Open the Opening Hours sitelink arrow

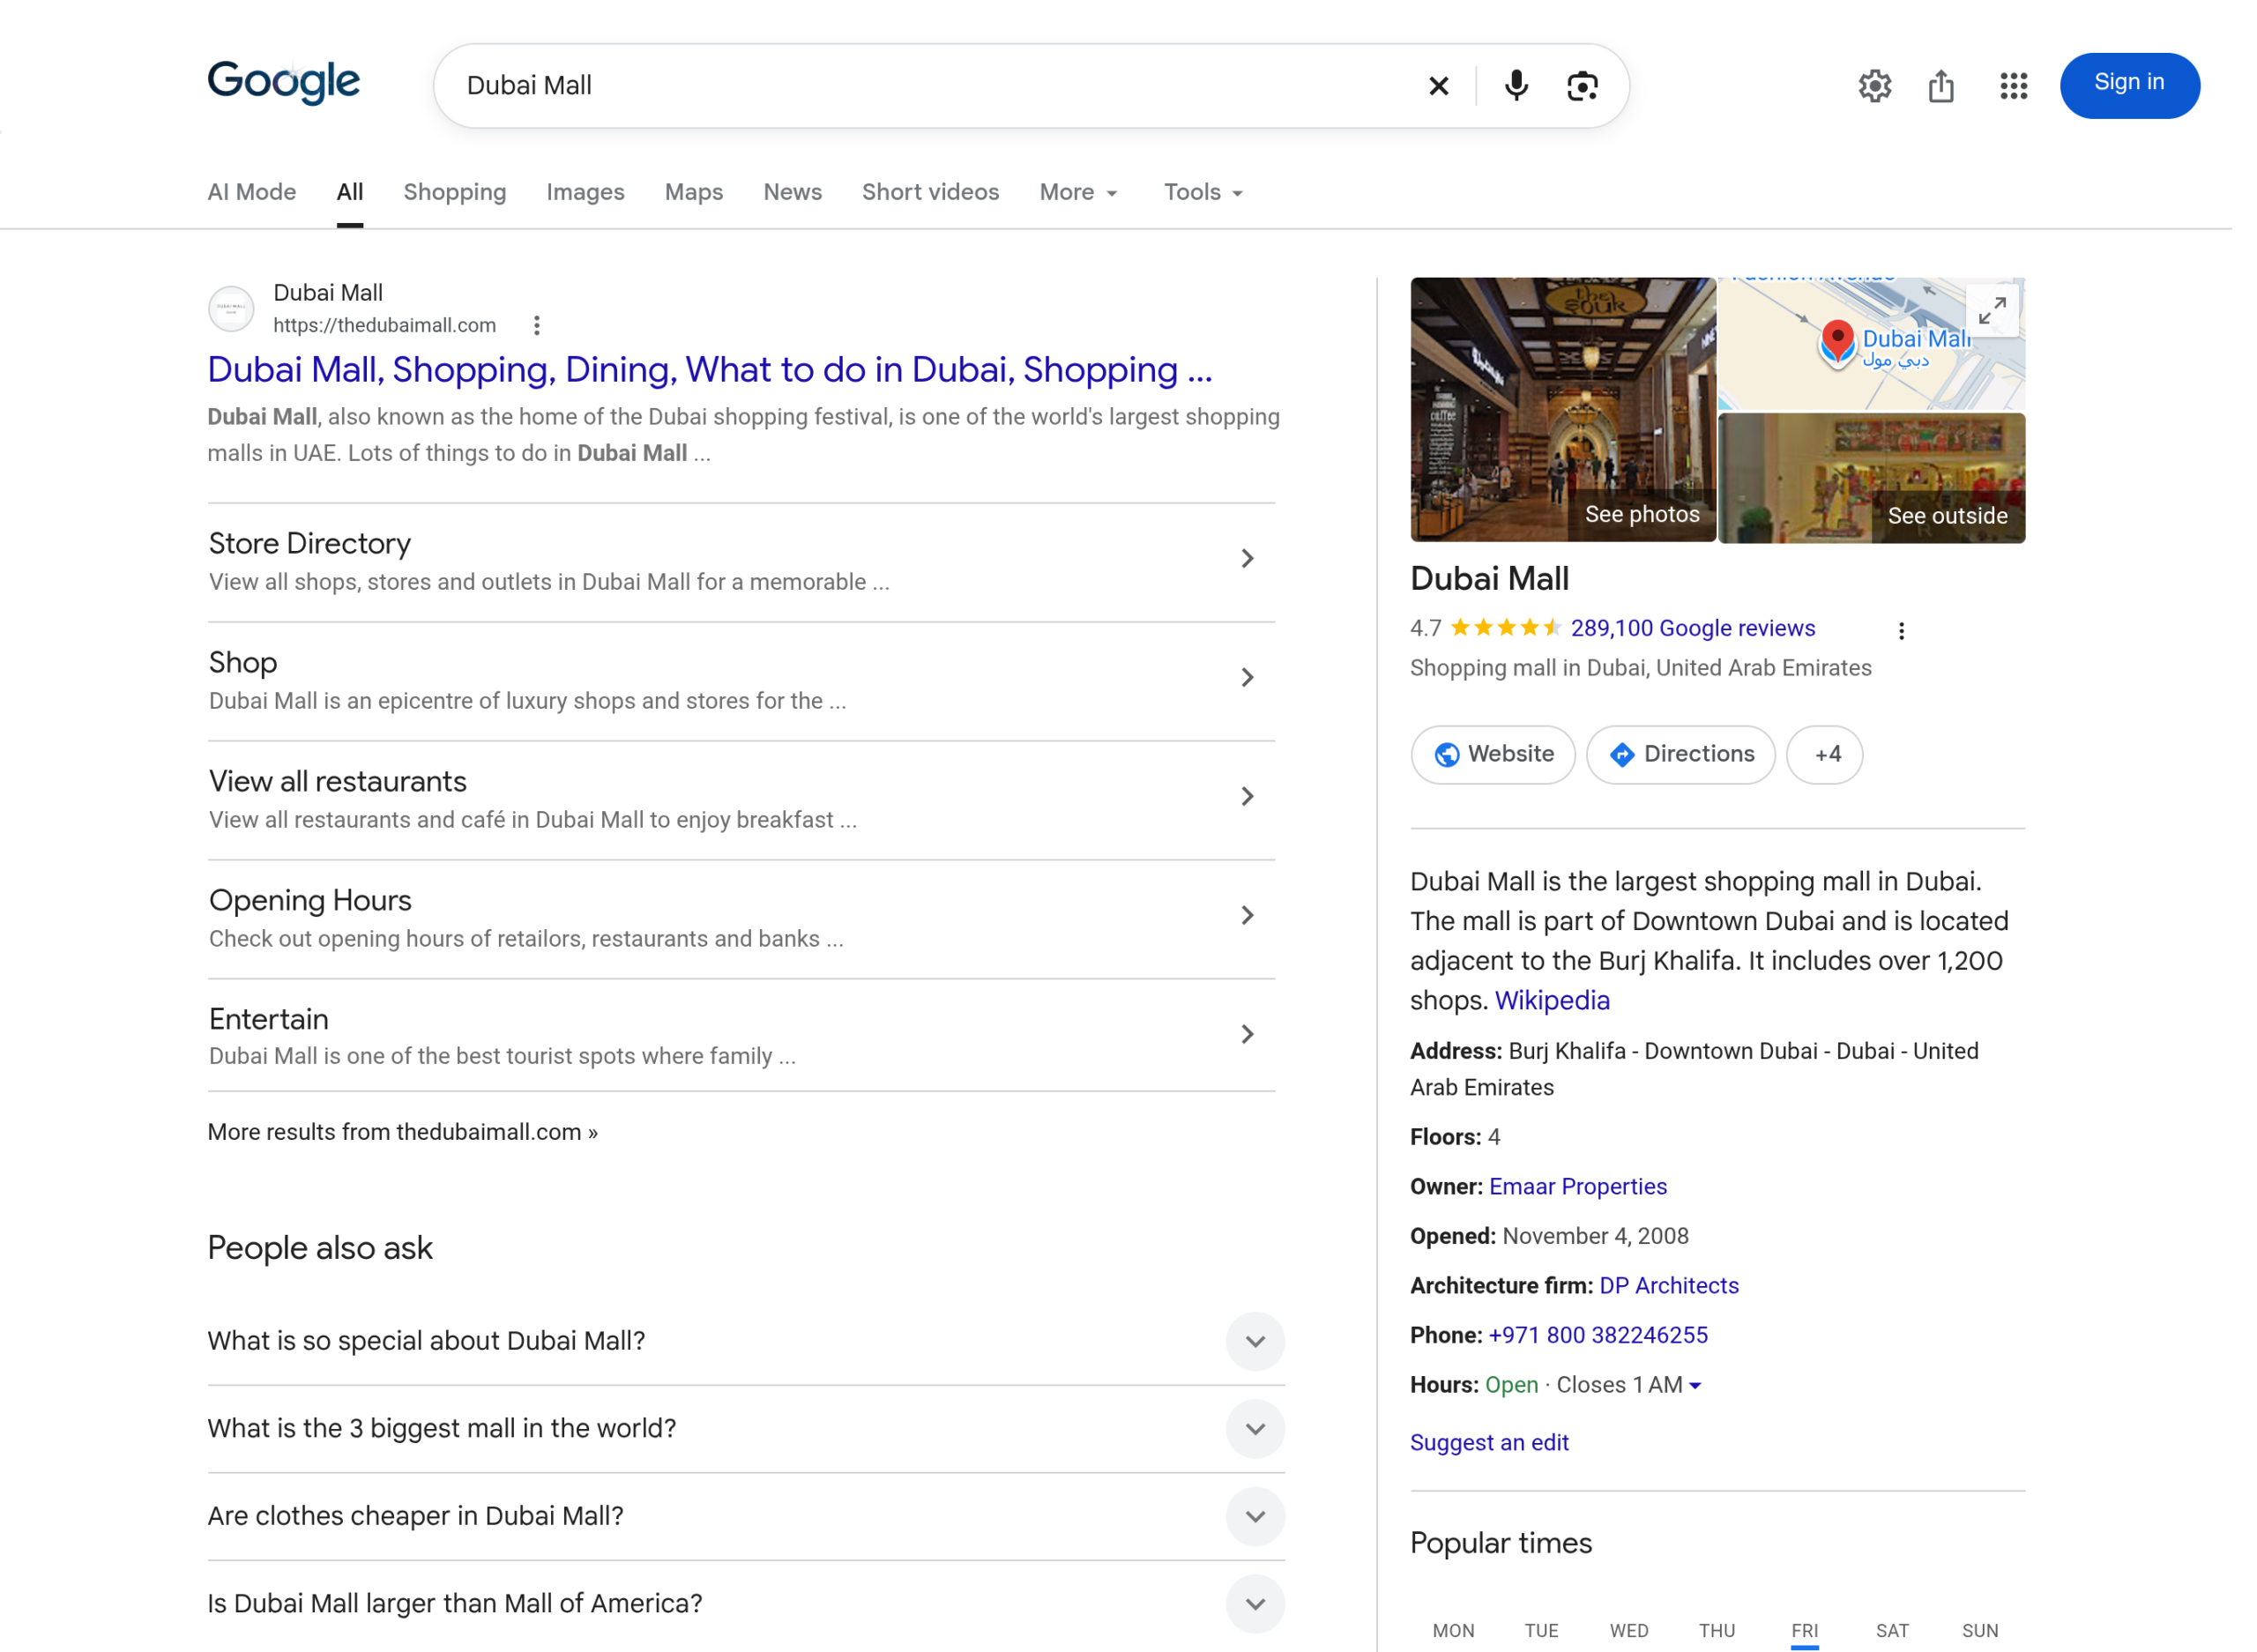click(1247, 916)
